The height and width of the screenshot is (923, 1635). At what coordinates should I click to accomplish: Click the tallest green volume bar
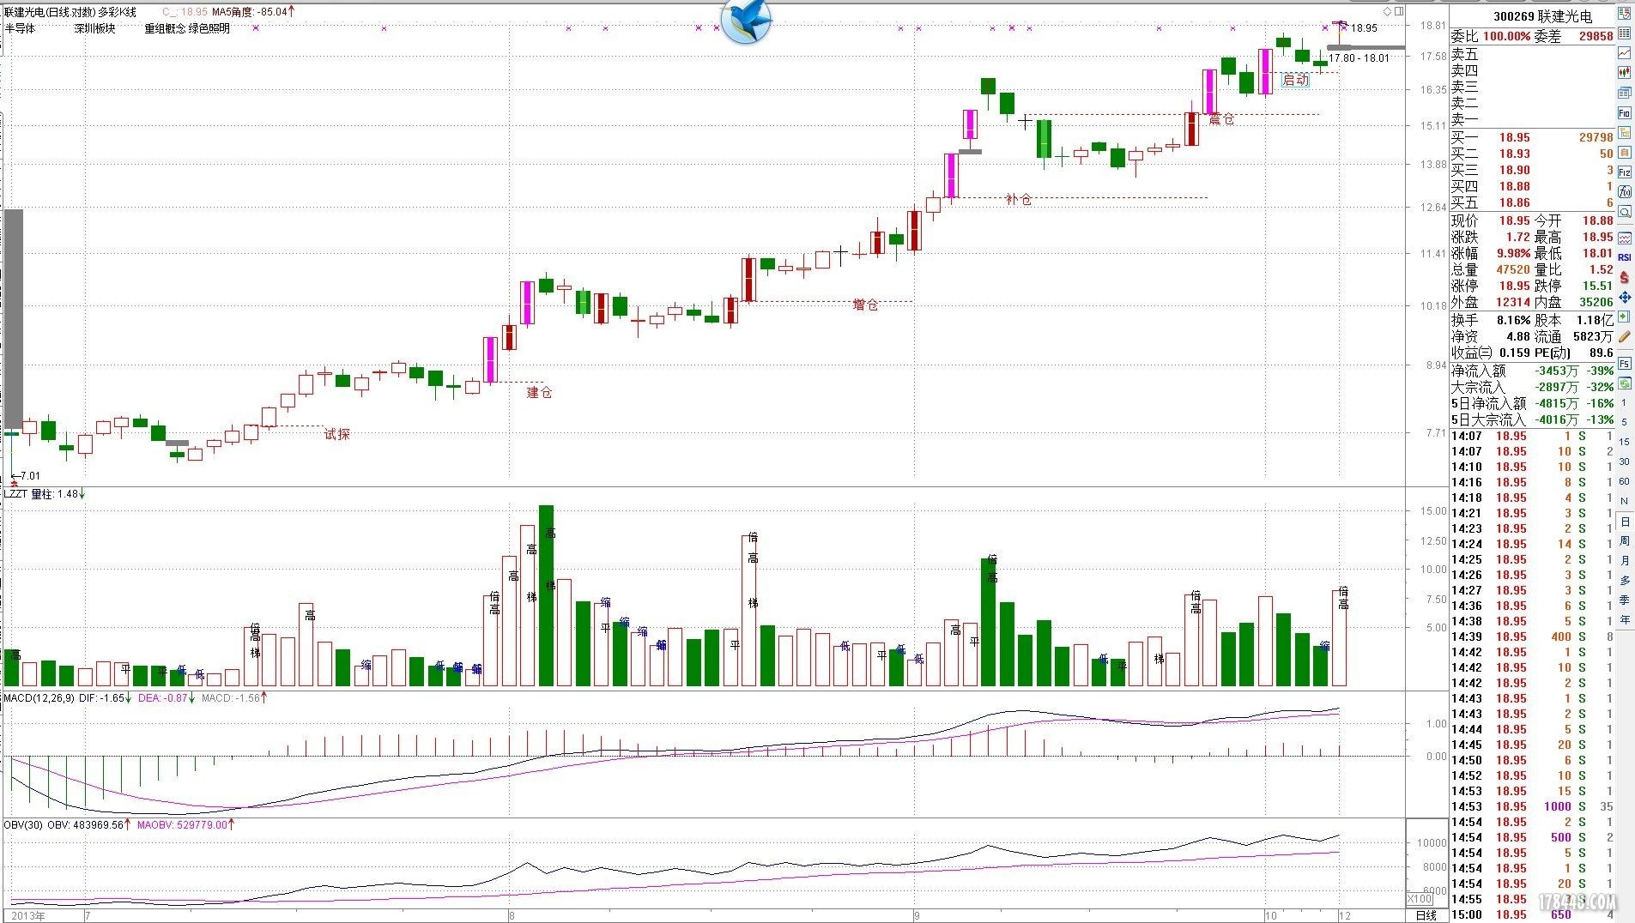pos(546,595)
